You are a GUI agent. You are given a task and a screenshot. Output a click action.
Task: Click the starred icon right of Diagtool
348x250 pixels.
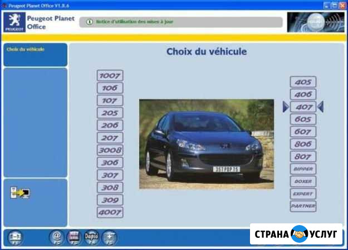109,238
